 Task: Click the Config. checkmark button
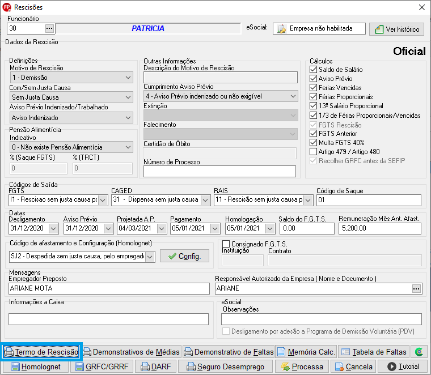pyautogui.click(x=184, y=256)
